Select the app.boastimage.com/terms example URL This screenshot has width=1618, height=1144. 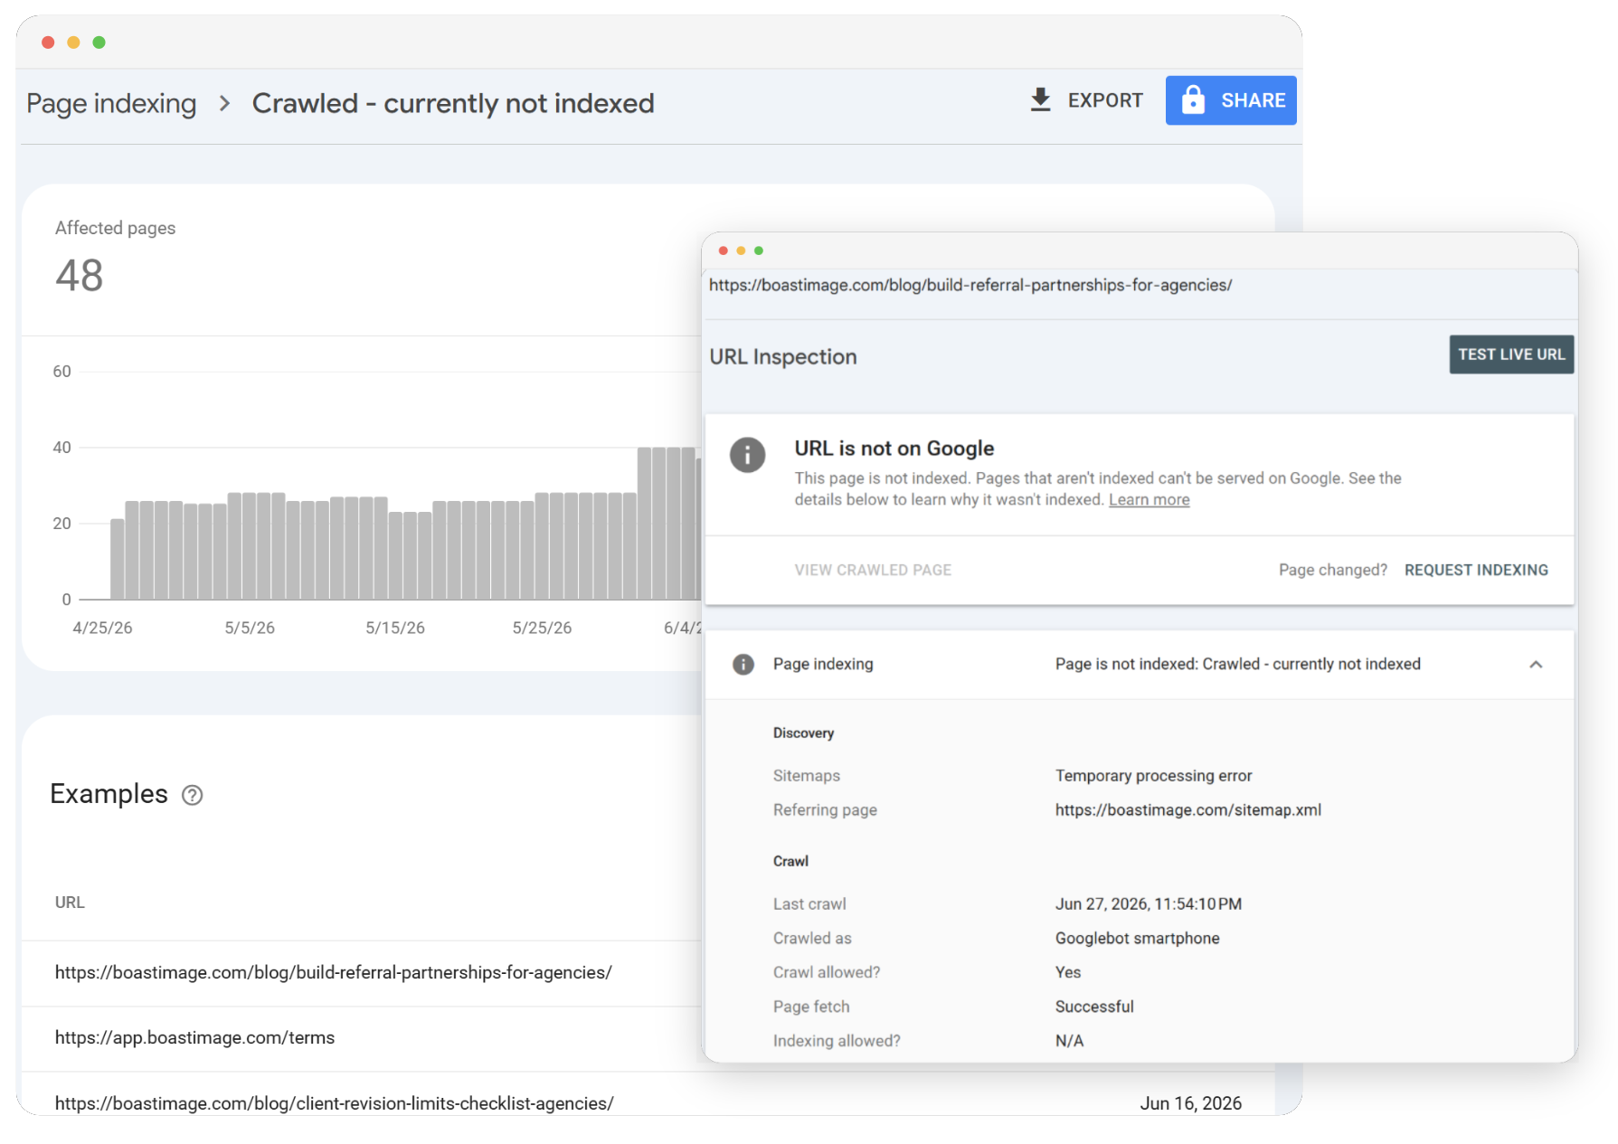click(x=194, y=1038)
